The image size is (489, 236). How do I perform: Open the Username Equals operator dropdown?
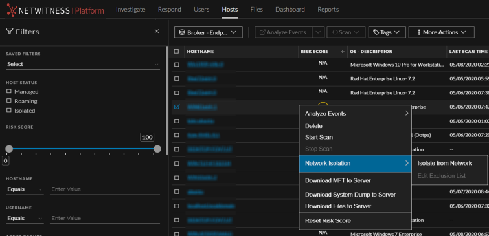25,219
